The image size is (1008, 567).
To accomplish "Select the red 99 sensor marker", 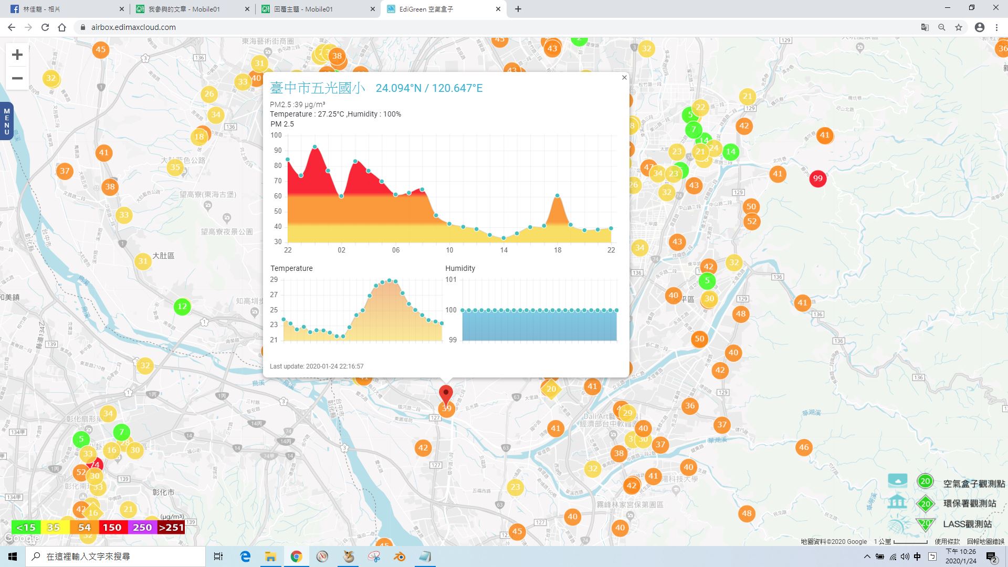I will coord(817,178).
